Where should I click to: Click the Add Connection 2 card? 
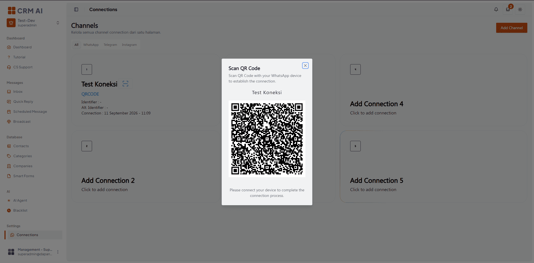pyautogui.click(x=146, y=167)
